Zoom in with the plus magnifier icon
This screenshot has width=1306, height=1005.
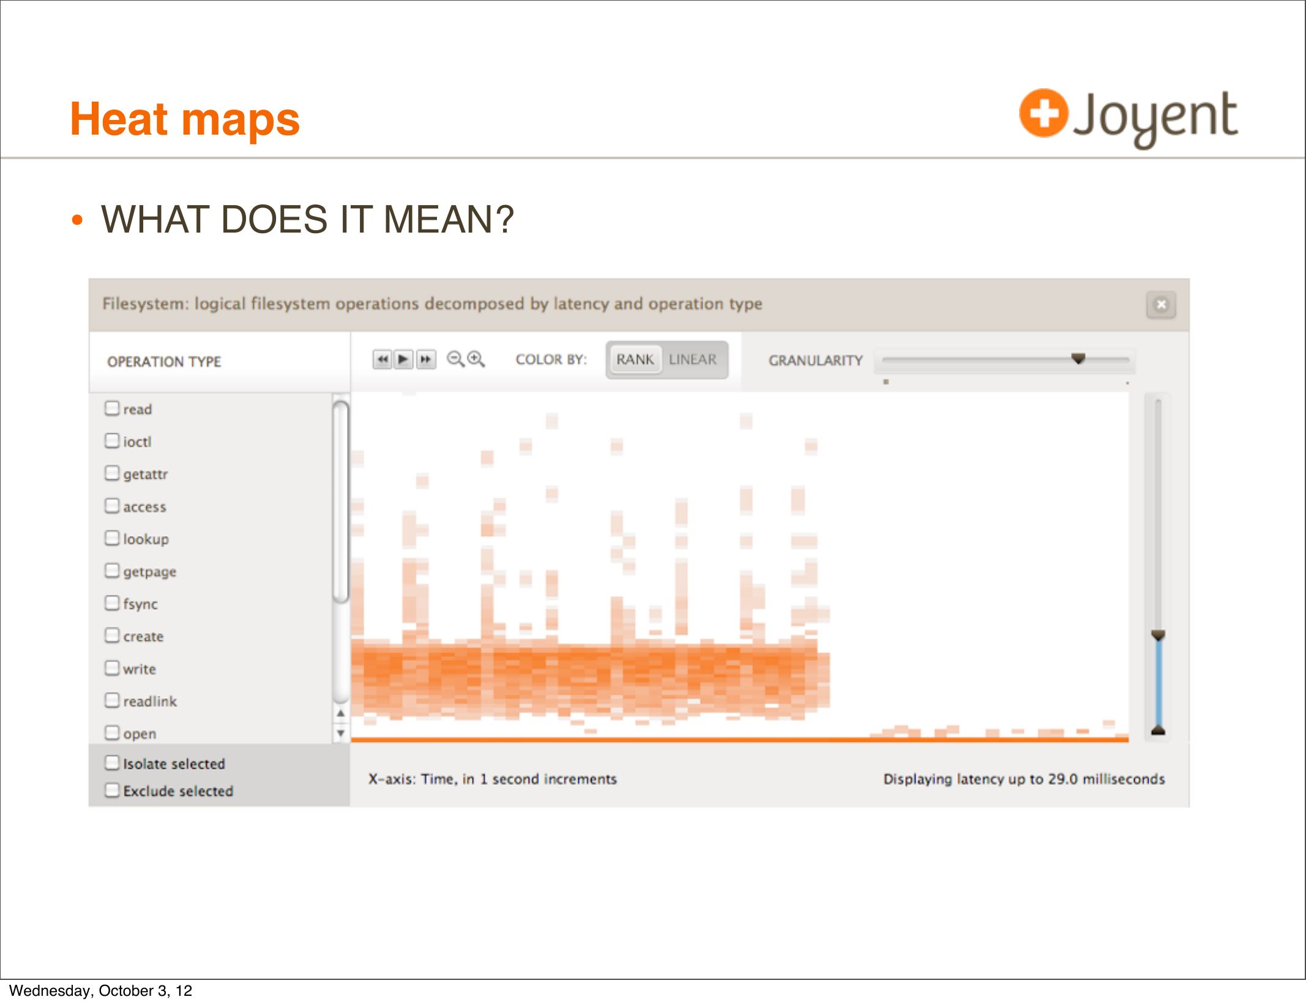[476, 359]
